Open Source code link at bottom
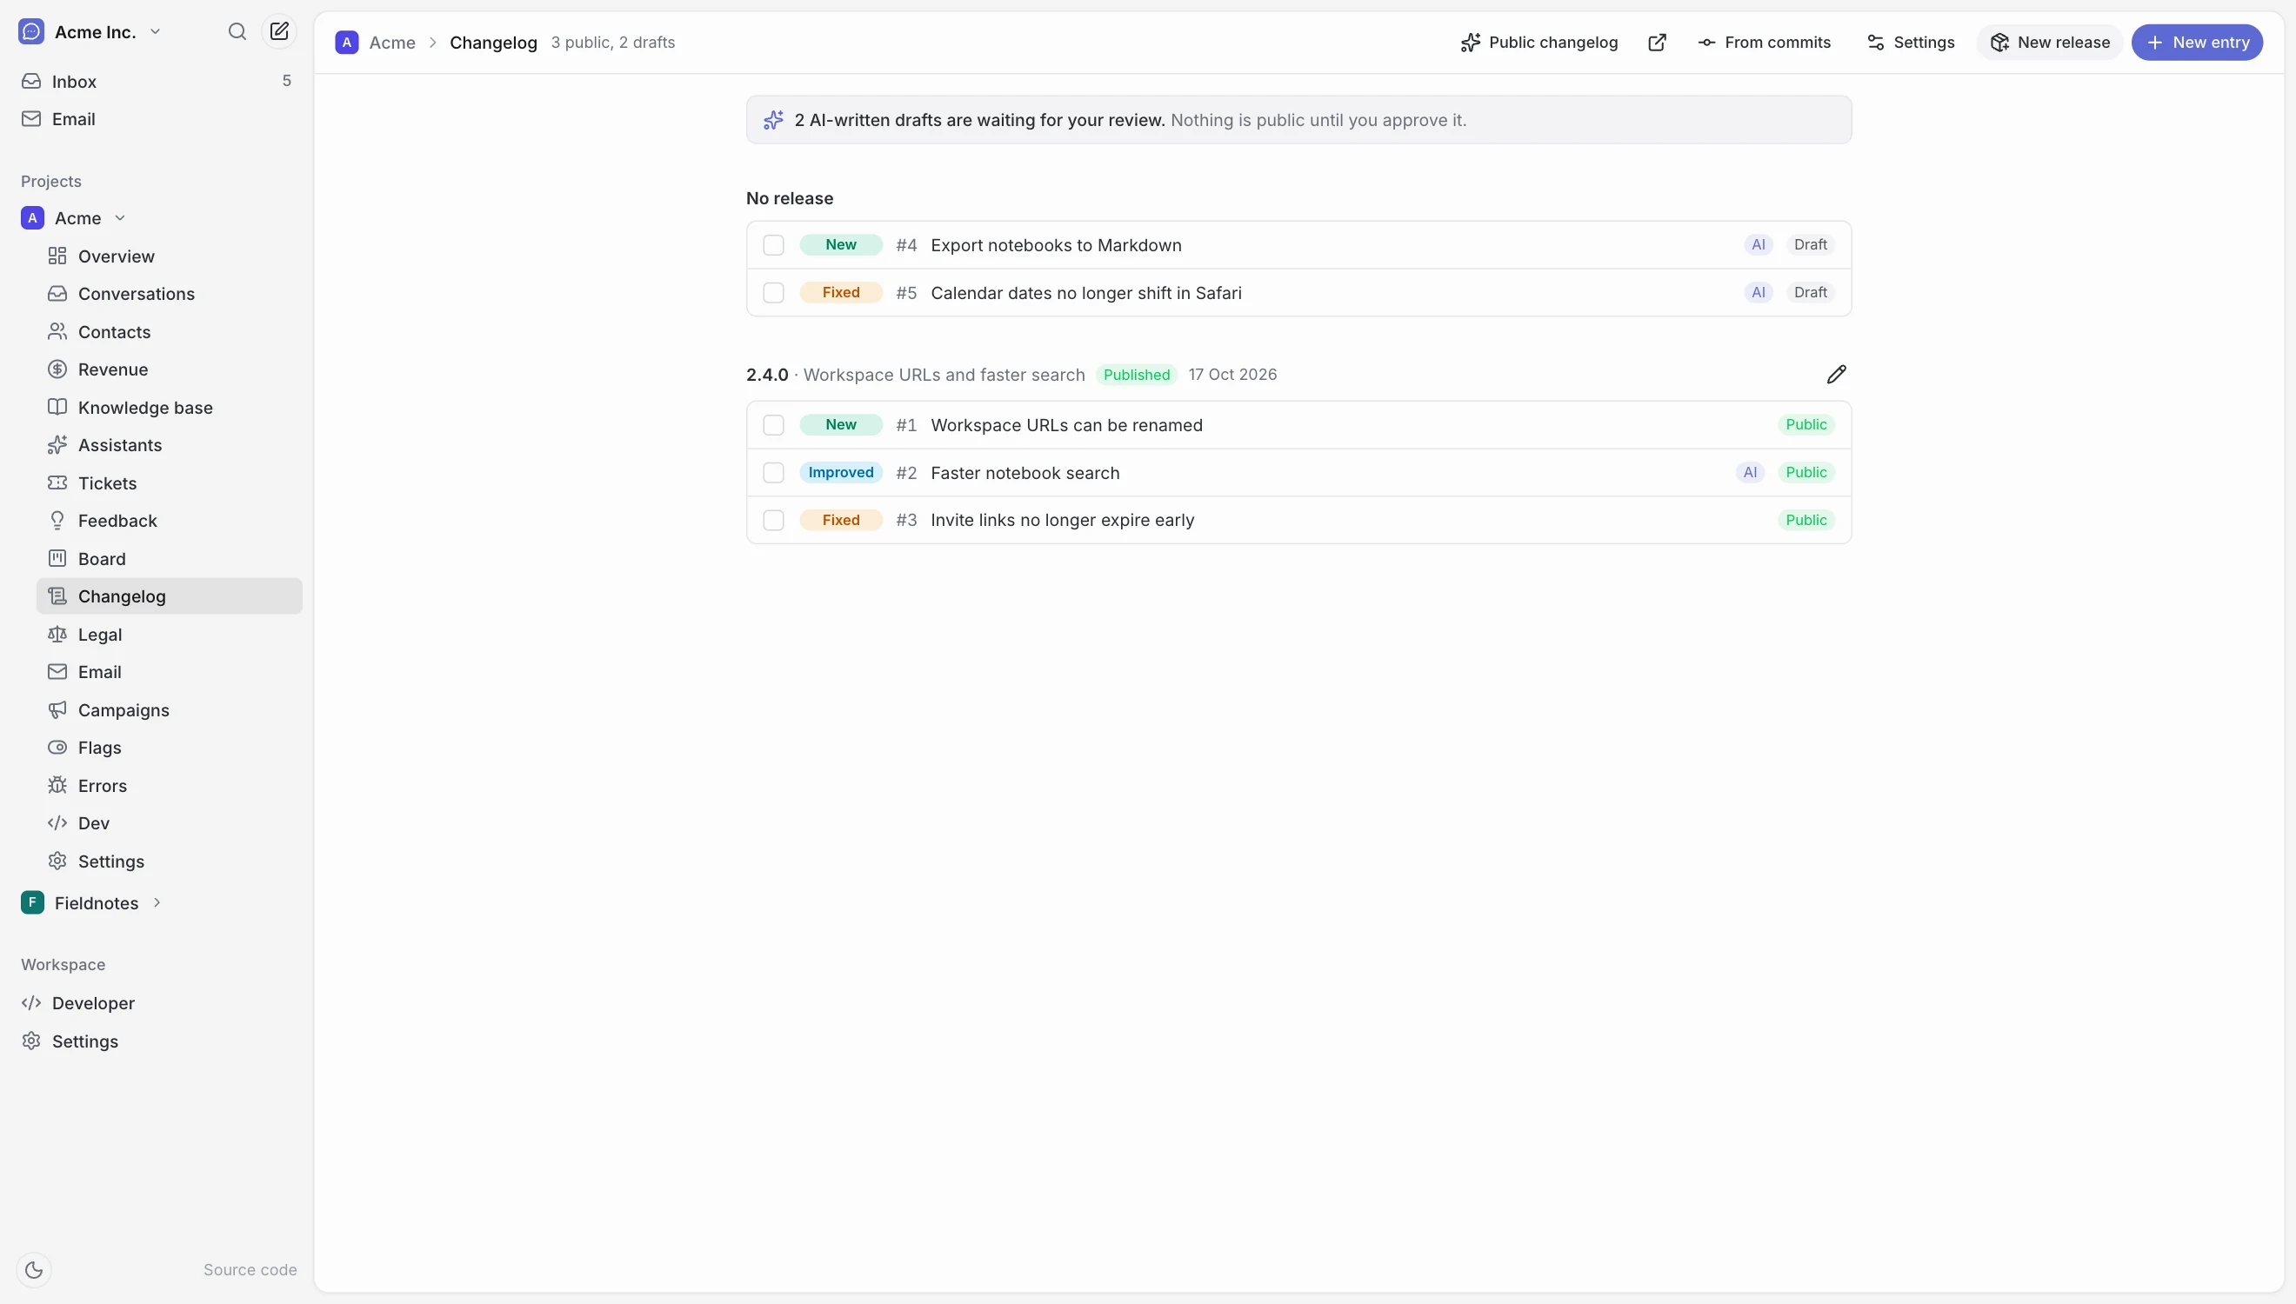 point(250,1270)
